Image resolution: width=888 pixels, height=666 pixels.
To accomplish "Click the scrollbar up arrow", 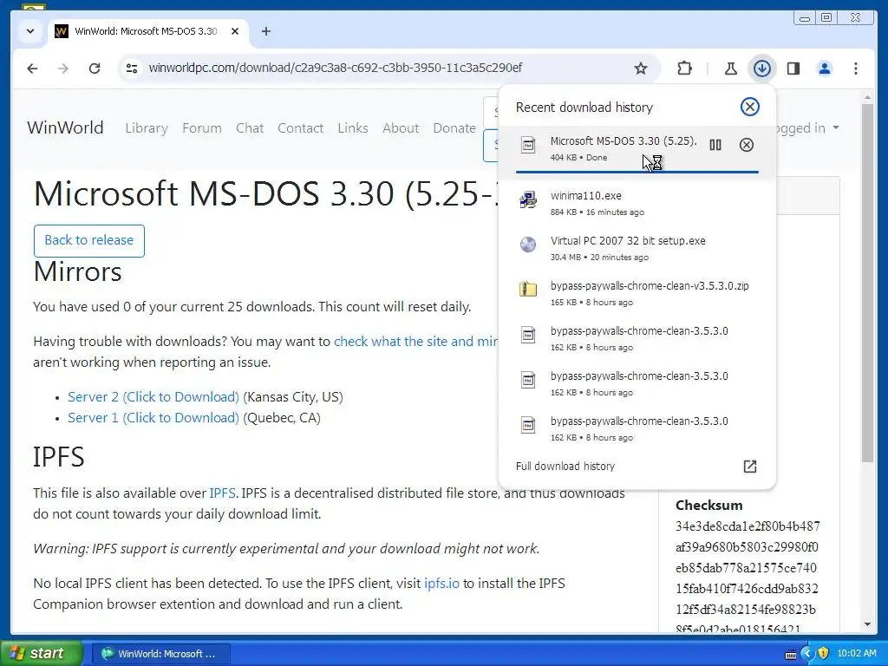I will click(867, 97).
